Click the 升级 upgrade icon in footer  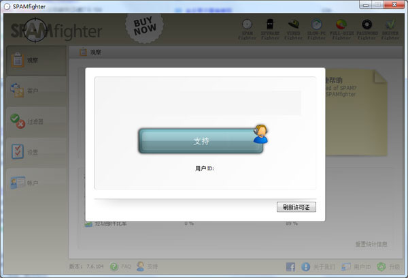[381, 267]
